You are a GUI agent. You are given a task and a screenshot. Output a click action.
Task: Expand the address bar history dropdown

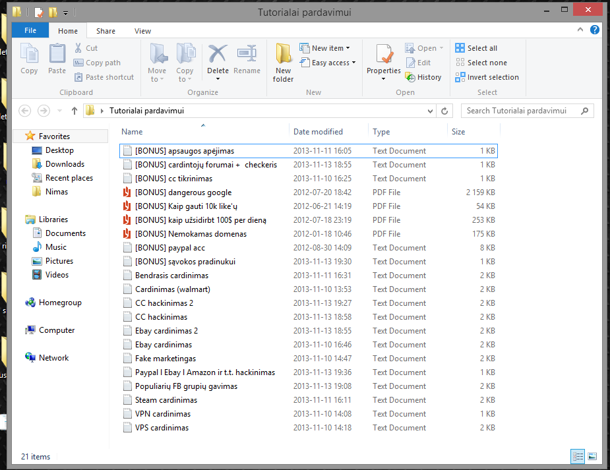point(430,111)
